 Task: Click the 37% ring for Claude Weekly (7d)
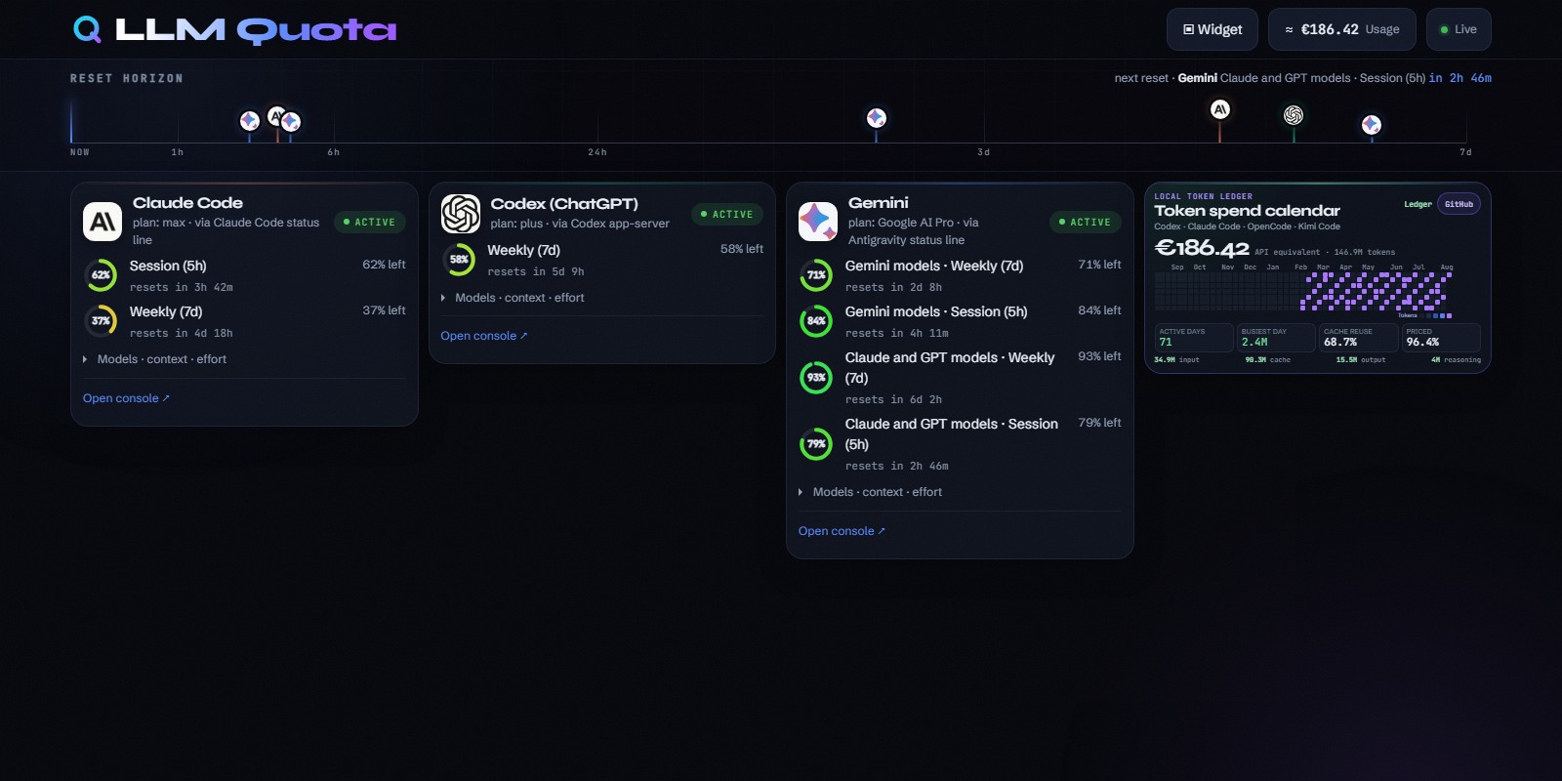tap(101, 321)
